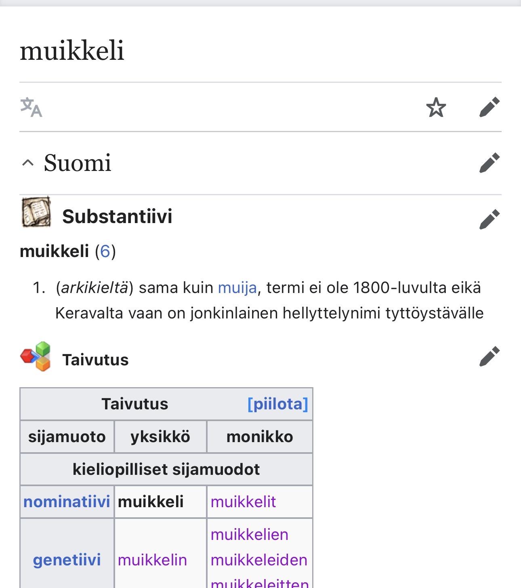Add page to watchlist with star icon
Image resolution: width=521 pixels, height=588 pixels.
tap(436, 107)
